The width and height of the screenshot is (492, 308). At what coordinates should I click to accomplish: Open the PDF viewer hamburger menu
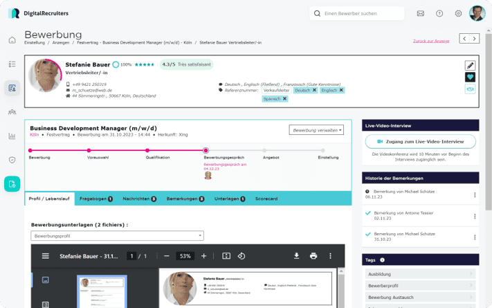coord(46,256)
